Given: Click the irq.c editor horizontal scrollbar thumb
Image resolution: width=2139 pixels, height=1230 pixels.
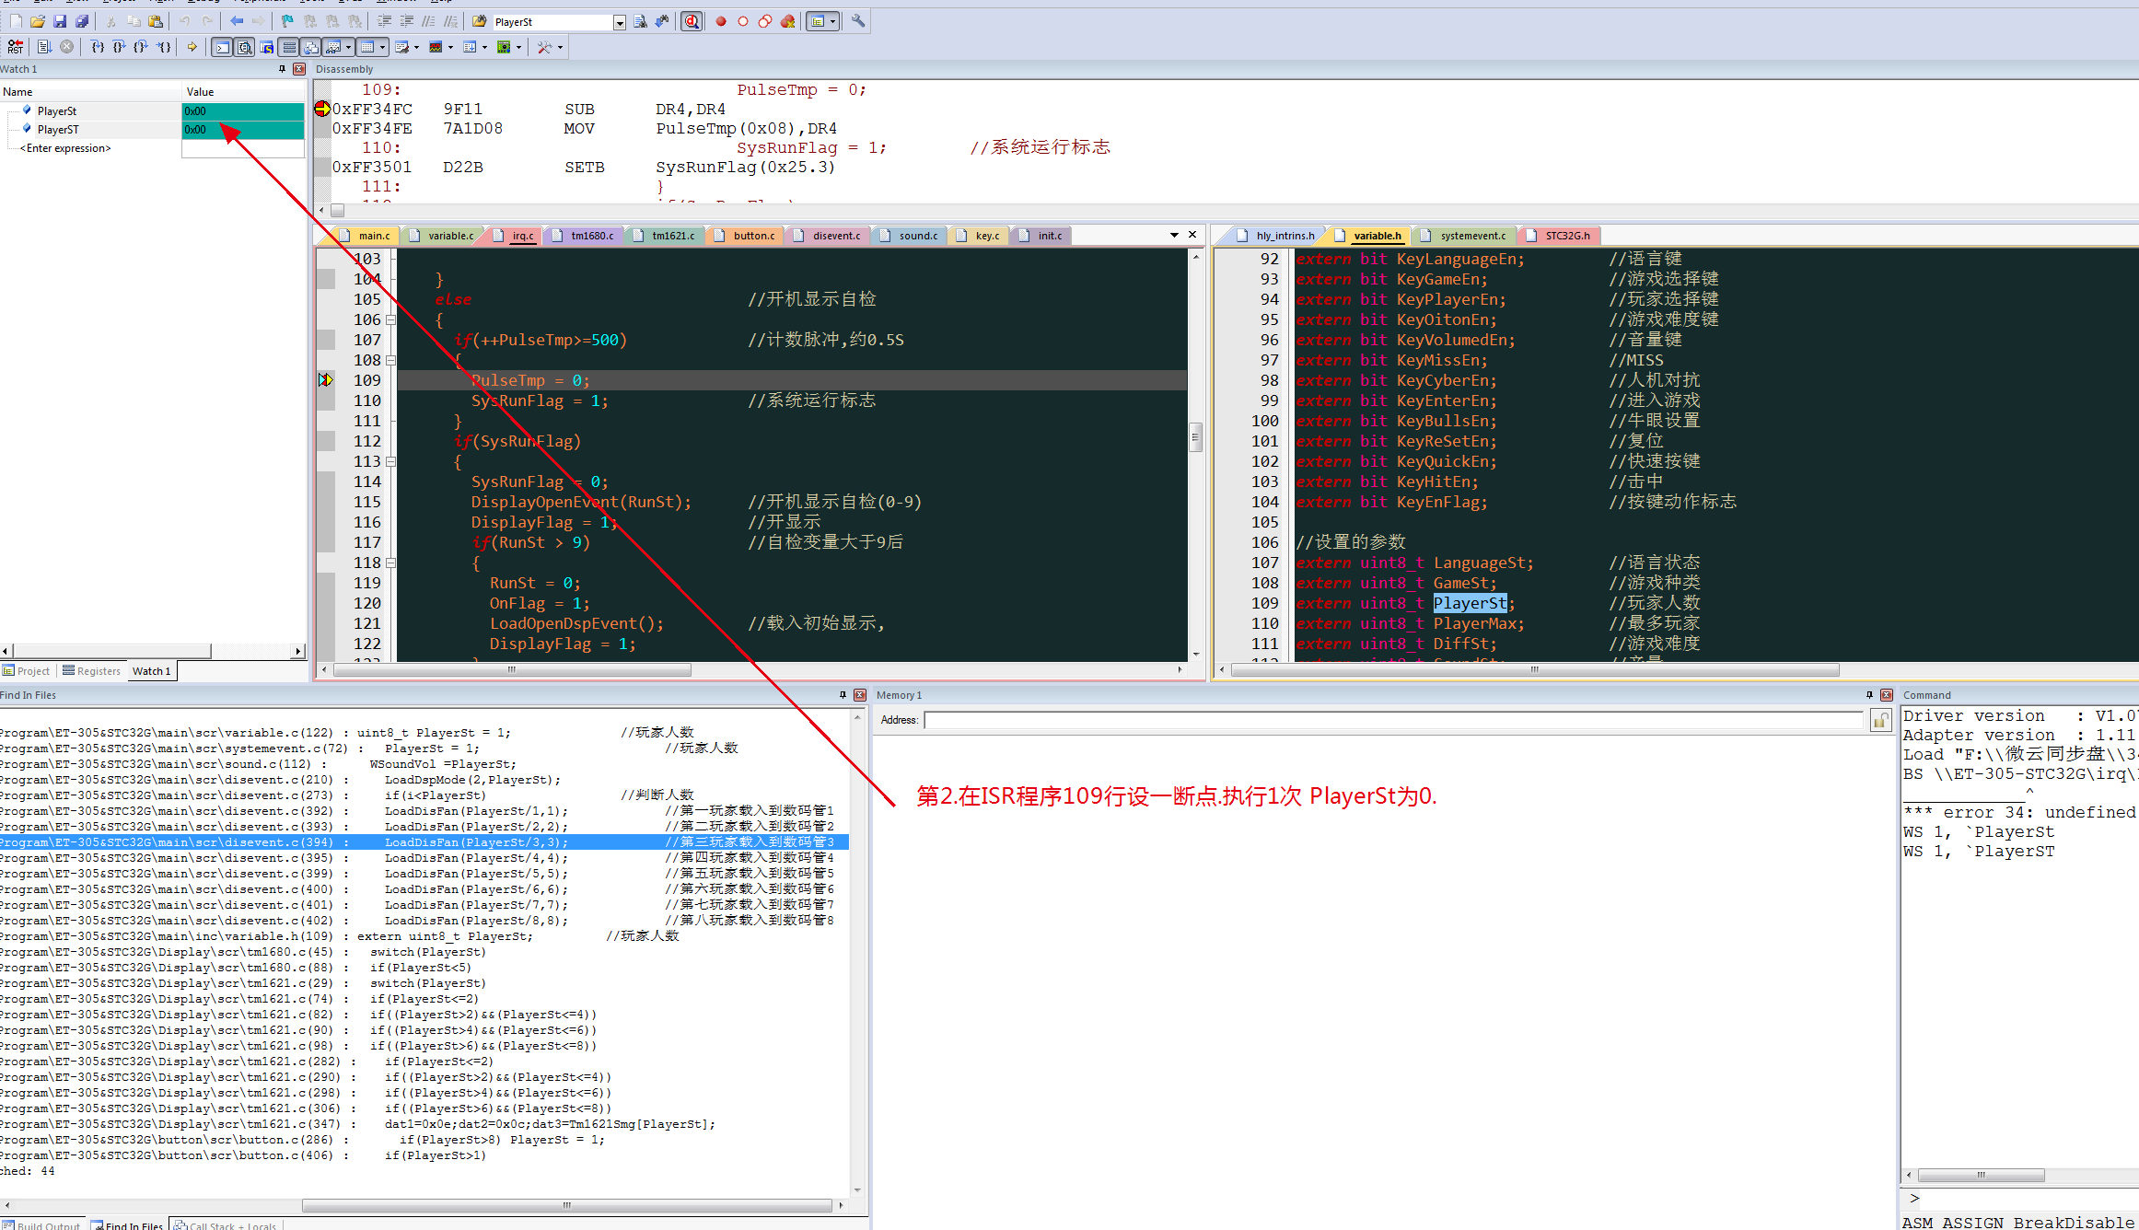Looking at the screenshot, I should 512,669.
